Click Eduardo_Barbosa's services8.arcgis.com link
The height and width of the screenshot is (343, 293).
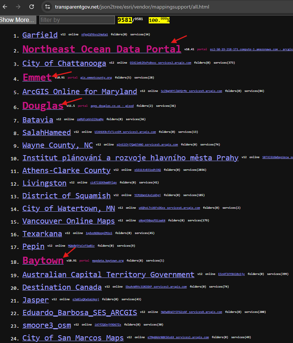point(191,312)
